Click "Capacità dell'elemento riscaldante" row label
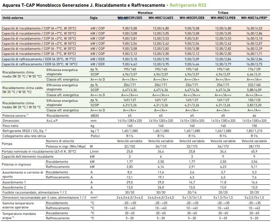Image resolution: width=273 pixels, height=222 pixels. pyautogui.click(x=28, y=157)
